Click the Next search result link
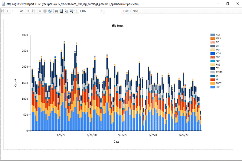Image resolution: width=242 pixels, height=161 pixels. 136,11
